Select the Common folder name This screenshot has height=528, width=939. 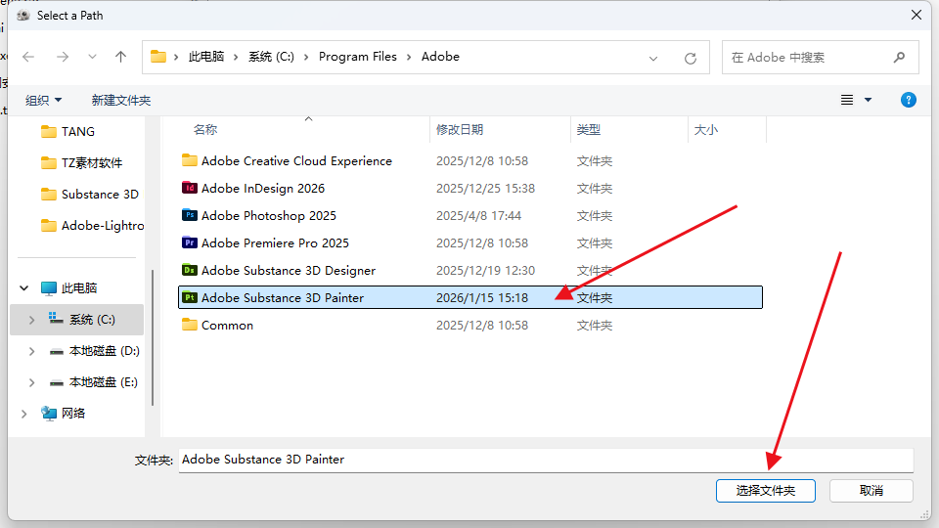point(227,325)
